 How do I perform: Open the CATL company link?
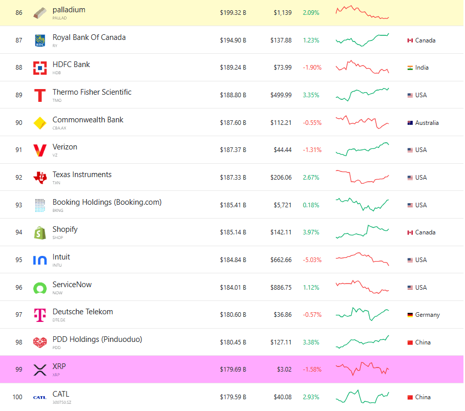[x=60, y=394]
